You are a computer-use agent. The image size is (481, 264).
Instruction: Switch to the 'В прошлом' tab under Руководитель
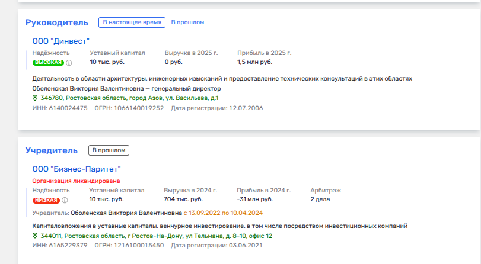187,22
